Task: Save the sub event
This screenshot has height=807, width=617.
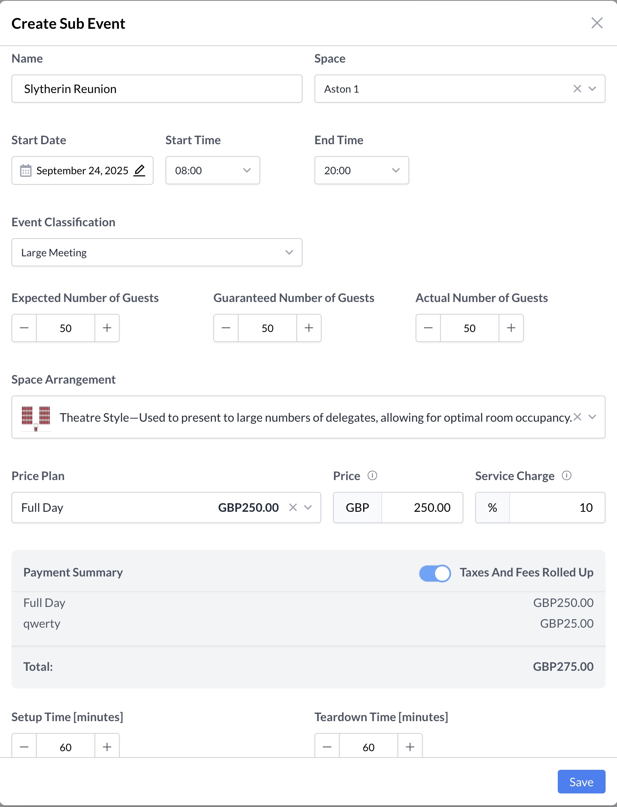Action: pyautogui.click(x=581, y=782)
